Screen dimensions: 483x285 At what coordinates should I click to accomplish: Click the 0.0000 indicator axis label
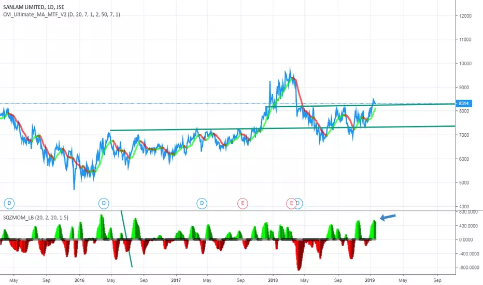(x=466, y=240)
